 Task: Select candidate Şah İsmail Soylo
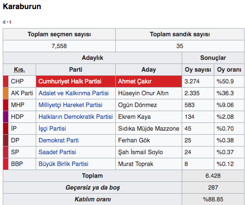pos(141,152)
